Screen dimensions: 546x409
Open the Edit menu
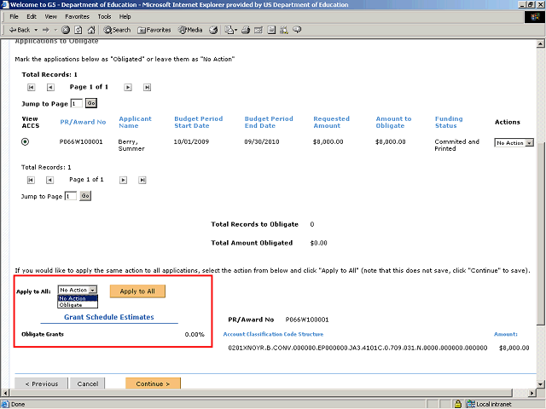point(32,16)
